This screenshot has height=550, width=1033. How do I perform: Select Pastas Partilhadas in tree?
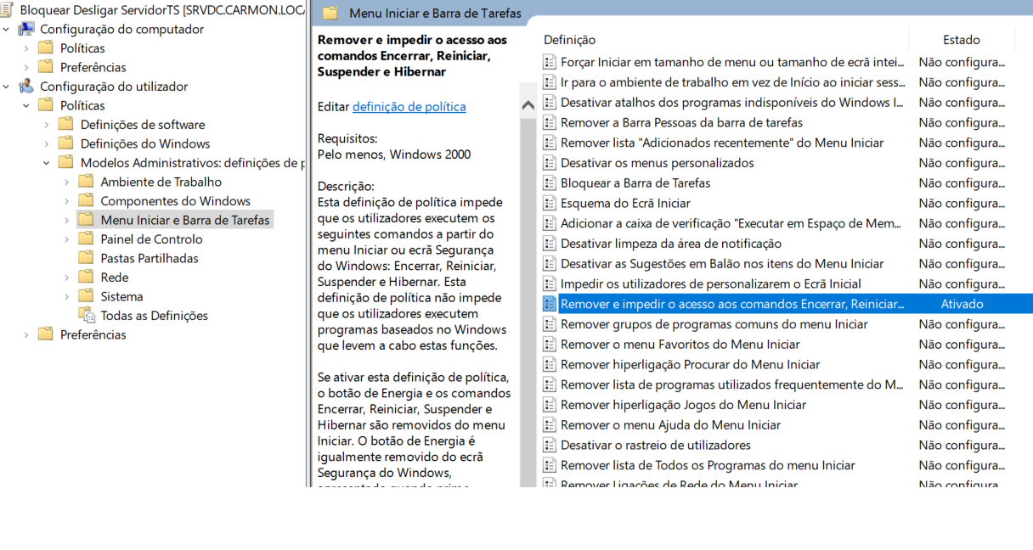pos(150,258)
